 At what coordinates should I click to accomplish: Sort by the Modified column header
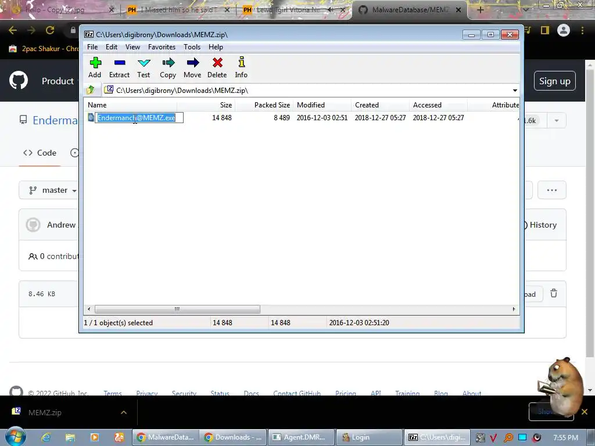click(x=322, y=105)
